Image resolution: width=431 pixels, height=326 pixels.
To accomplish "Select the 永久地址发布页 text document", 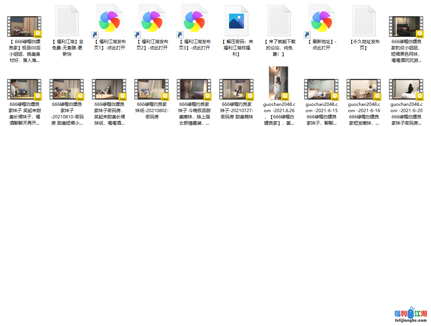I will tap(363, 21).
